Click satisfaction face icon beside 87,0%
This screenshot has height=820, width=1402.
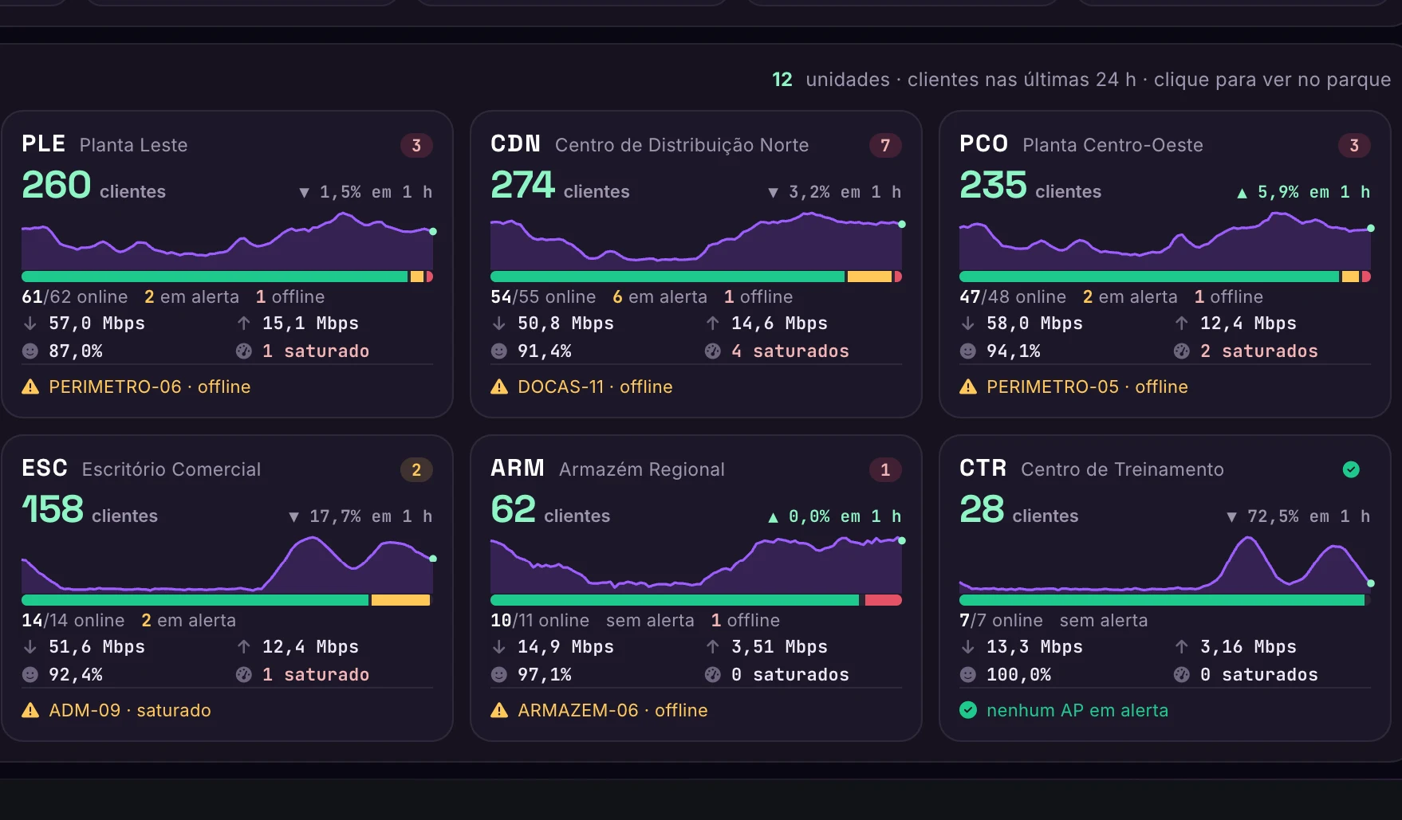pyautogui.click(x=30, y=351)
